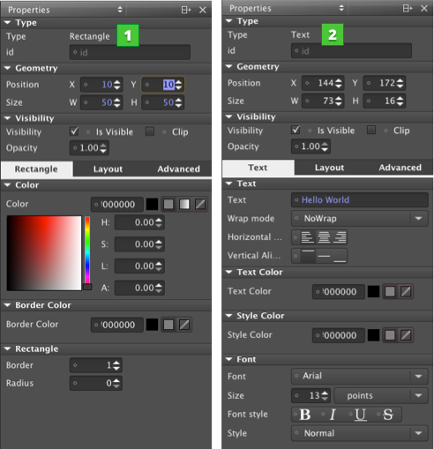Toggle Strikethrough font style
434x449 pixels.
click(388, 415)
